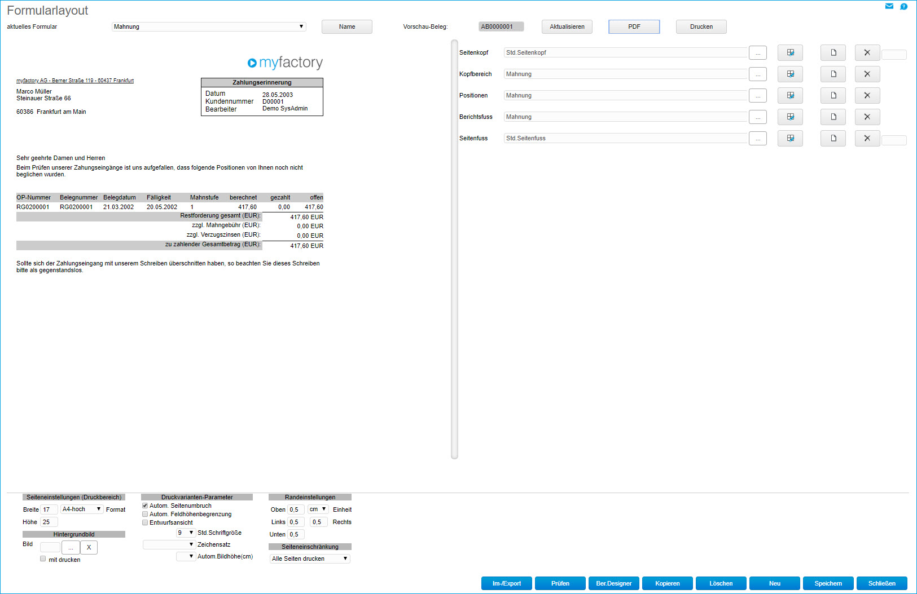Click the Prüfen button
Screen dimensions: 917x594
pos(560,583)
